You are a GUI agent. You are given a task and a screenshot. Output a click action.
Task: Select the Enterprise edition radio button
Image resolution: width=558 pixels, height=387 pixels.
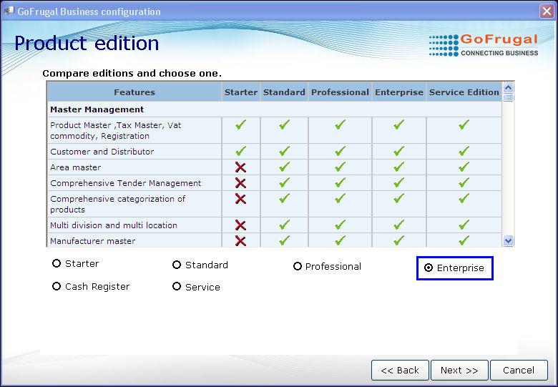pos(429,268)
